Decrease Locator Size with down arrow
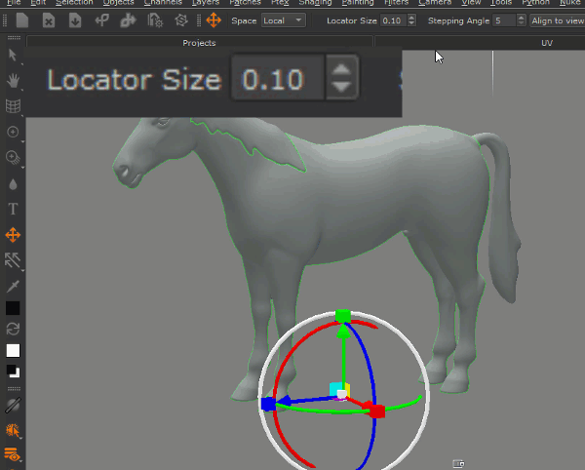Viewport: 585px width, 470px height. [340, 87]
